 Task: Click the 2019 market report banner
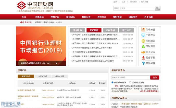coord(41,46)
